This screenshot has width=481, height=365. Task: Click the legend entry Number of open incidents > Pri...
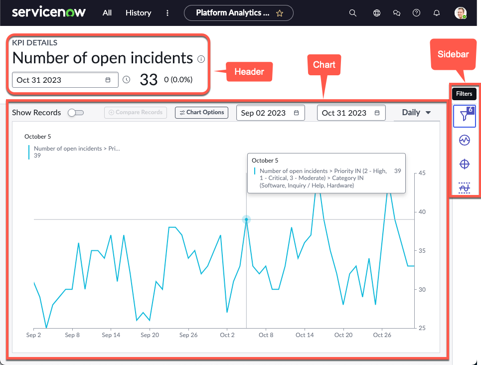pyautogui.click(x=77, y=149)
